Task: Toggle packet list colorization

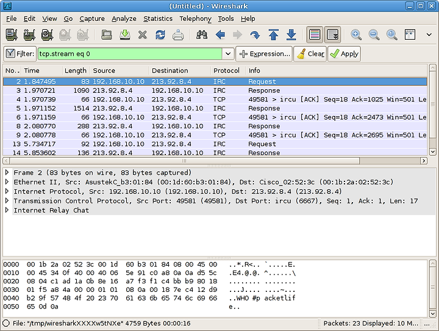Action: point(315,35)
